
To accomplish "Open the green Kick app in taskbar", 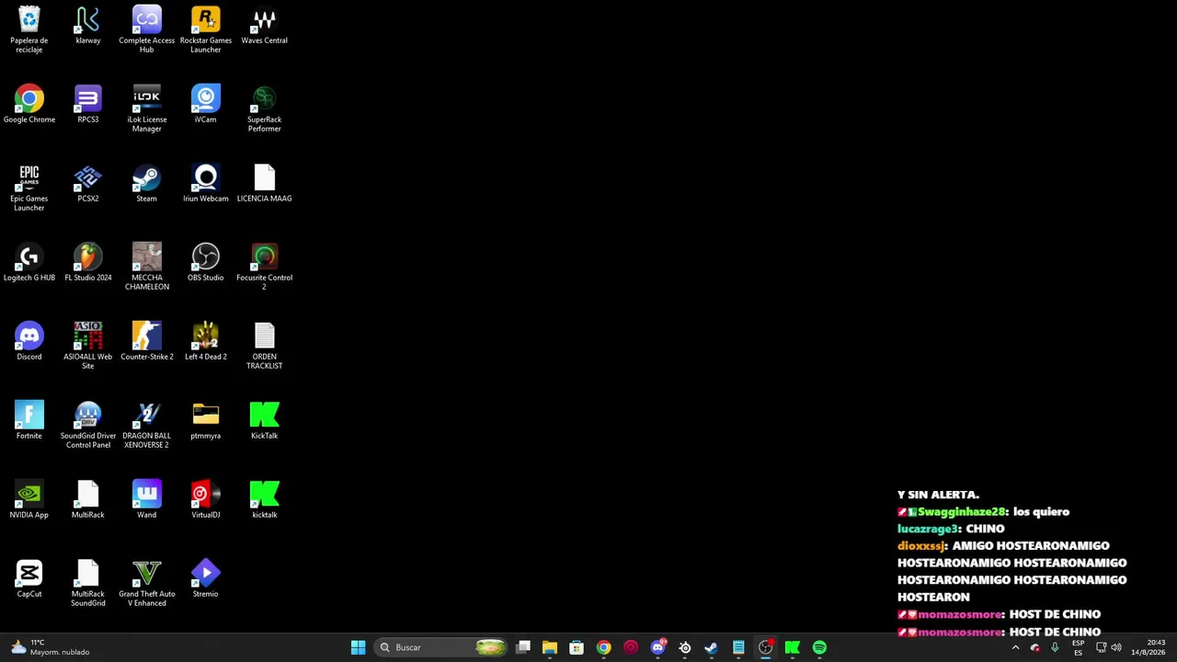I will point(793,647).
